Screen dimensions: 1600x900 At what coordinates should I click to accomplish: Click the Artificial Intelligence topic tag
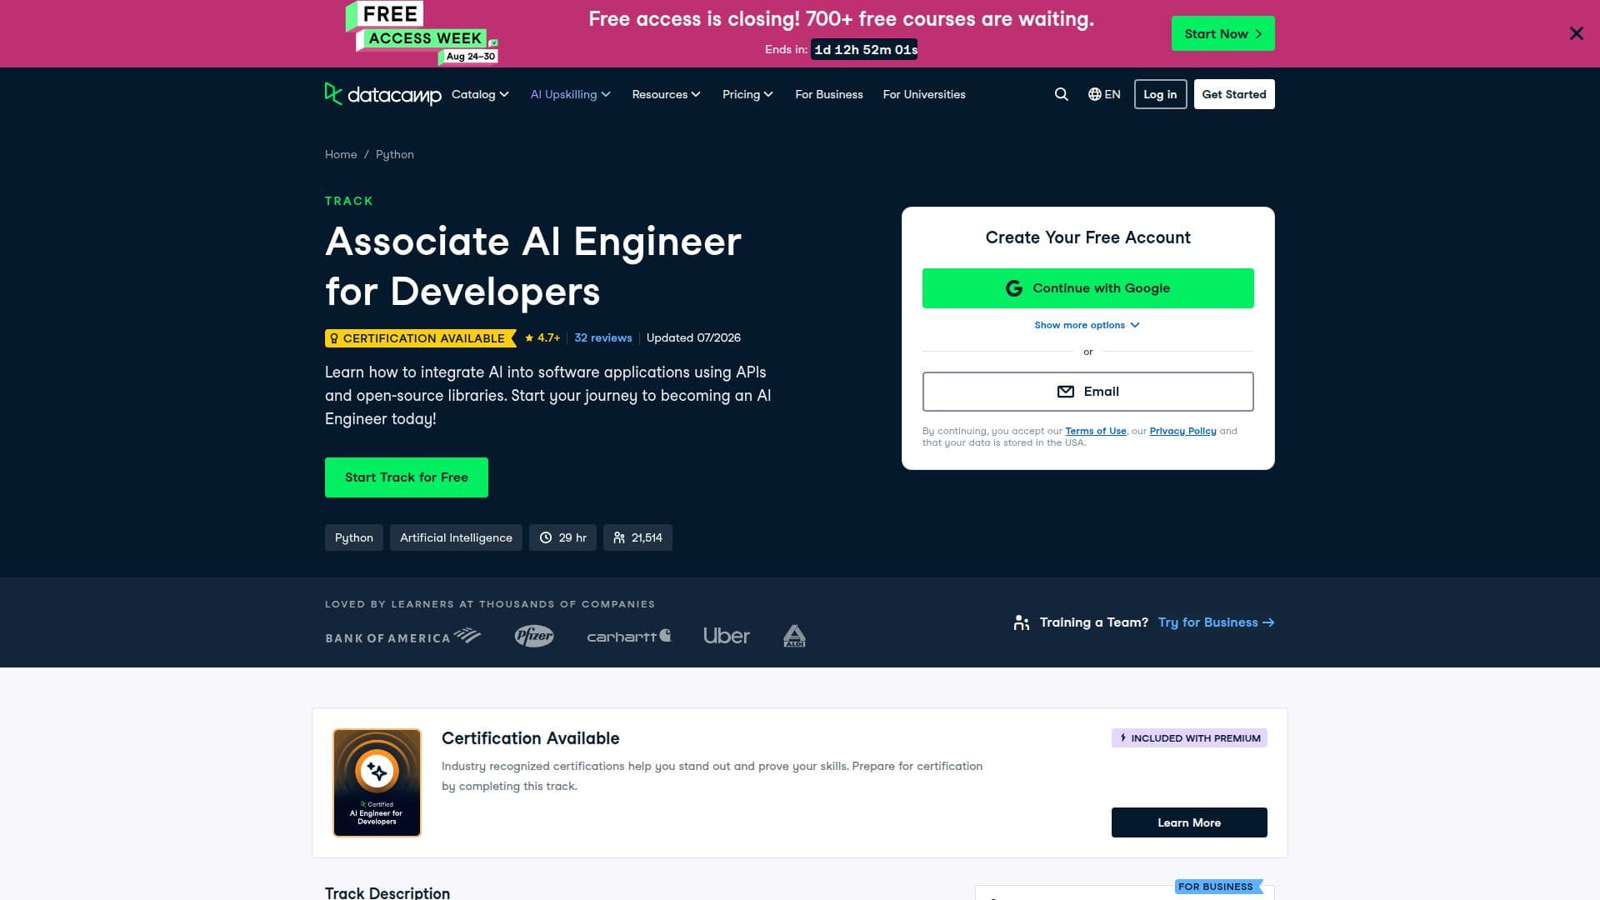456,537
